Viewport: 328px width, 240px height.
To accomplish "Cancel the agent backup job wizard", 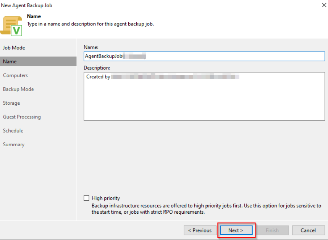I will [308, 230].
